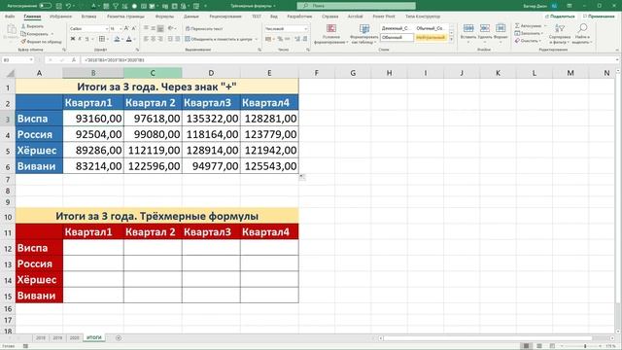
Task: Select the Neutral (Нейтральный) cell style
Action: point(431,37)
